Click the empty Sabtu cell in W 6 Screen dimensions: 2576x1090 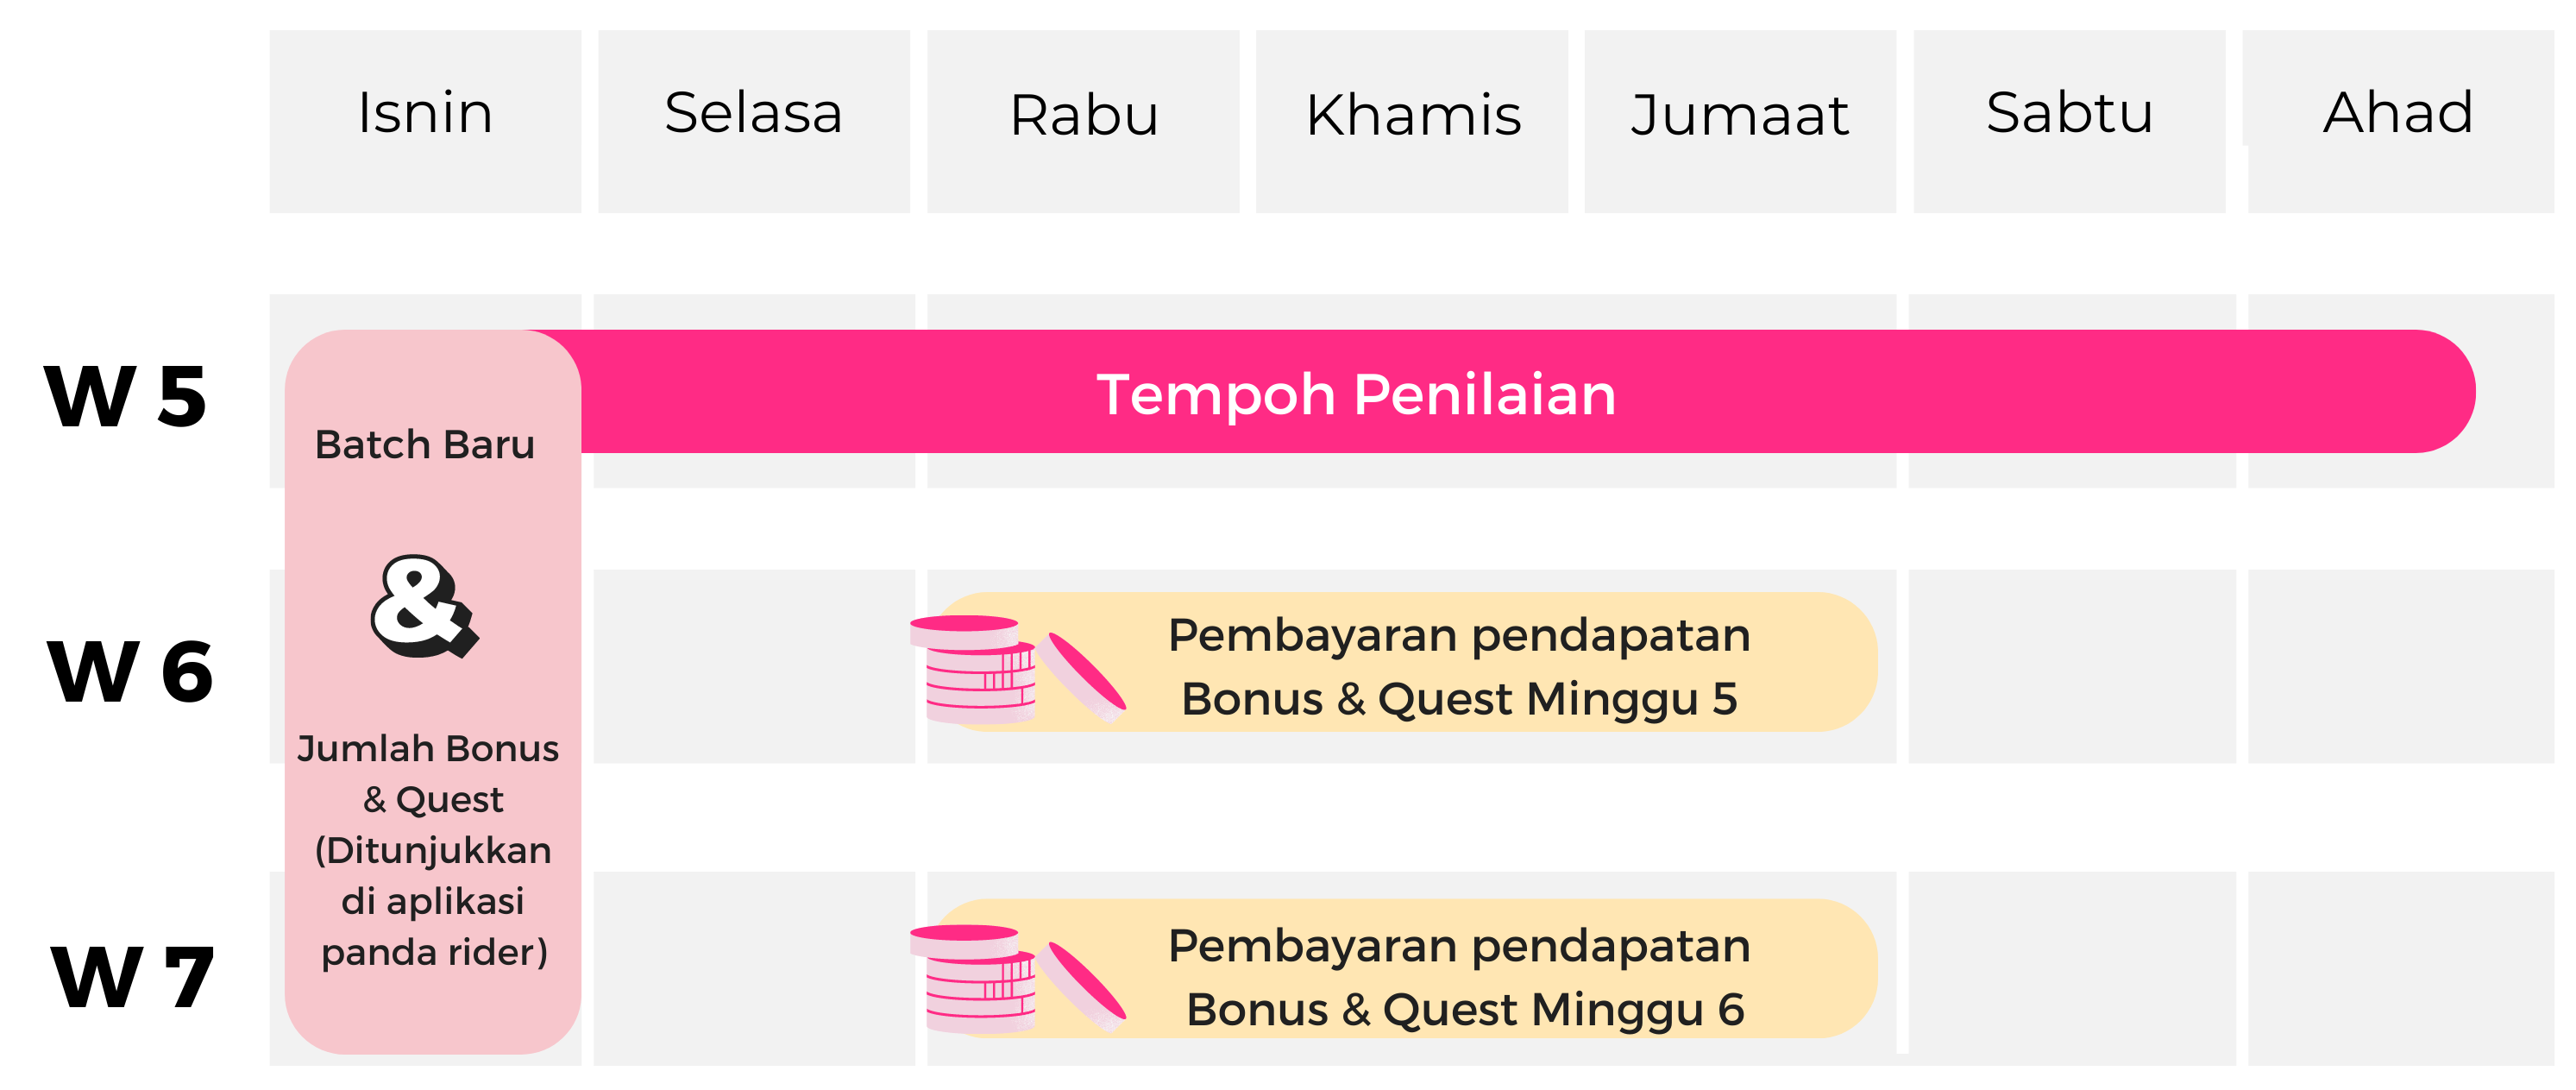click(x=2072, y=666)
